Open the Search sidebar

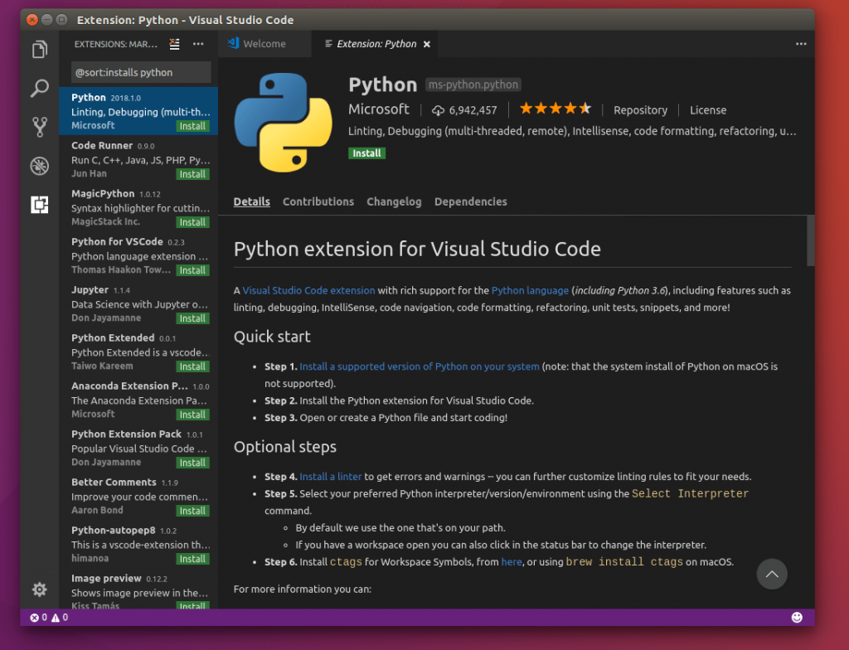tap(39, 86)
